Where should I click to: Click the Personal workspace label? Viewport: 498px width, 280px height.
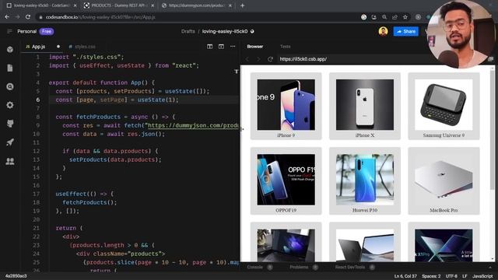click(x=26, y=31)
